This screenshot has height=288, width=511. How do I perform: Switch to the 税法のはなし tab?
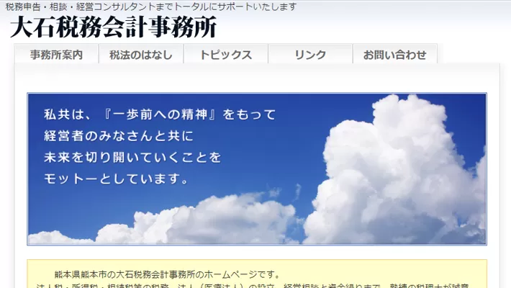click(141, 55)
